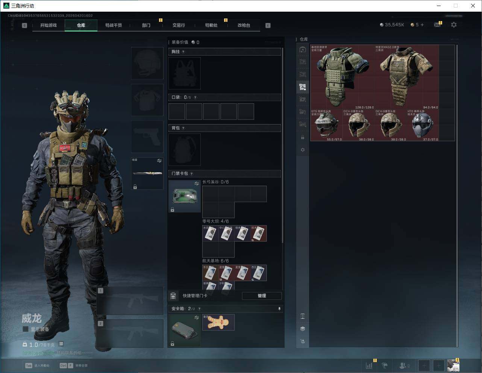The image size is (482, 373).
Task: Open warehouse sidebar settings gear
Action: [x=303, y=150]
